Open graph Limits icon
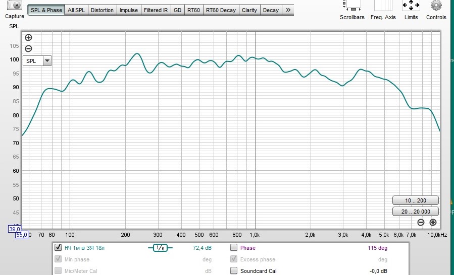This screenshot has width=454, height=275. pos(411,5)
